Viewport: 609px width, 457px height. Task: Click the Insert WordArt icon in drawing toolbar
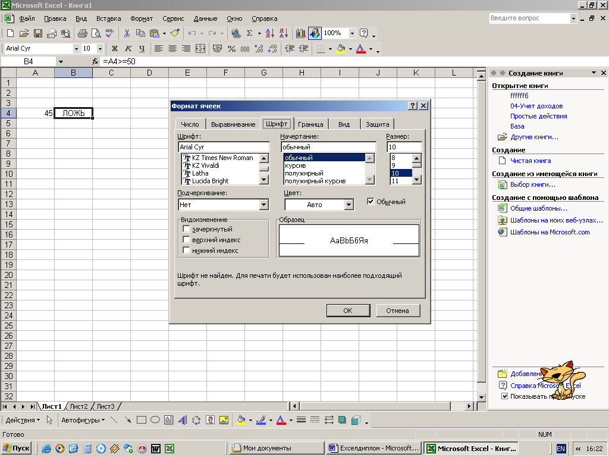[x=182, y=420]
